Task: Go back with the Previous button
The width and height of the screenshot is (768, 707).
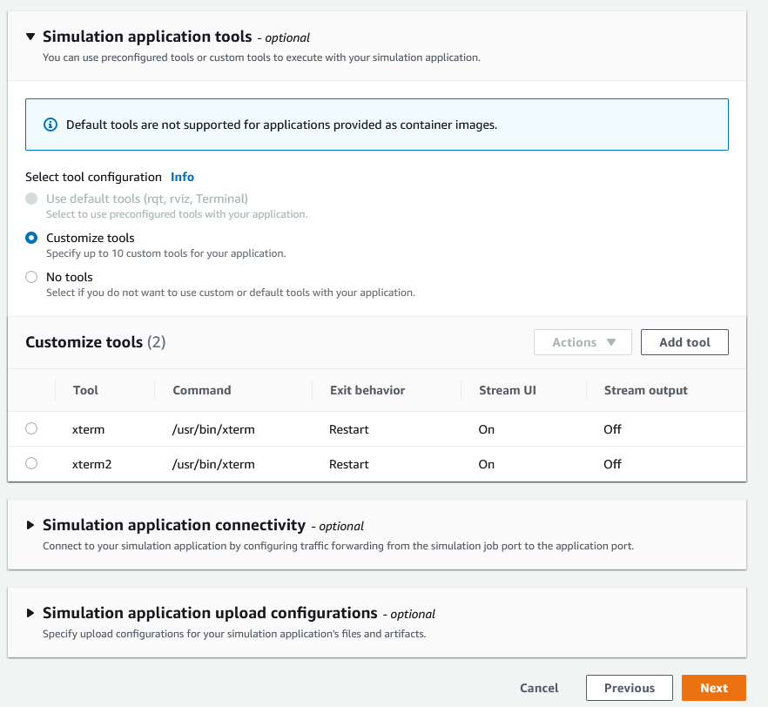Action: tap(629, 688)
